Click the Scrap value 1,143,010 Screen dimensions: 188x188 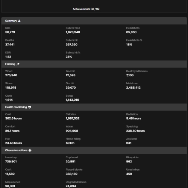click(72, 100)
